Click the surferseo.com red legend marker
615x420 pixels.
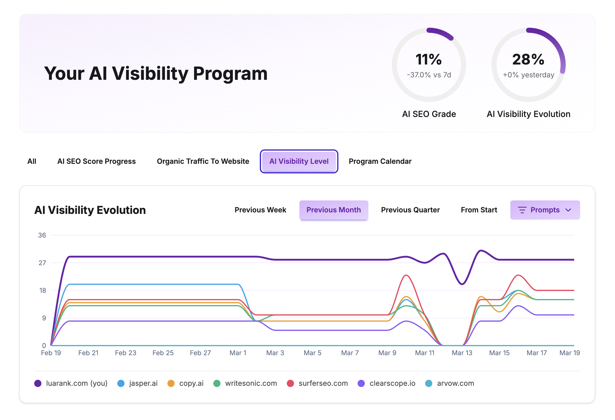point(290,383)
